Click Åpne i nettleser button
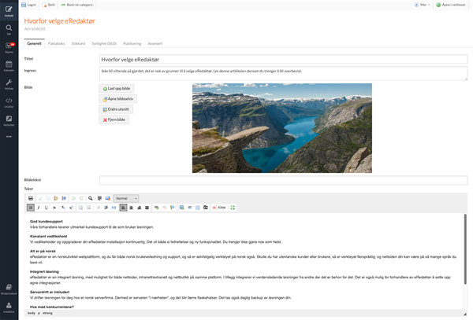Screen dimensions: 473x320 coord(451,5)
